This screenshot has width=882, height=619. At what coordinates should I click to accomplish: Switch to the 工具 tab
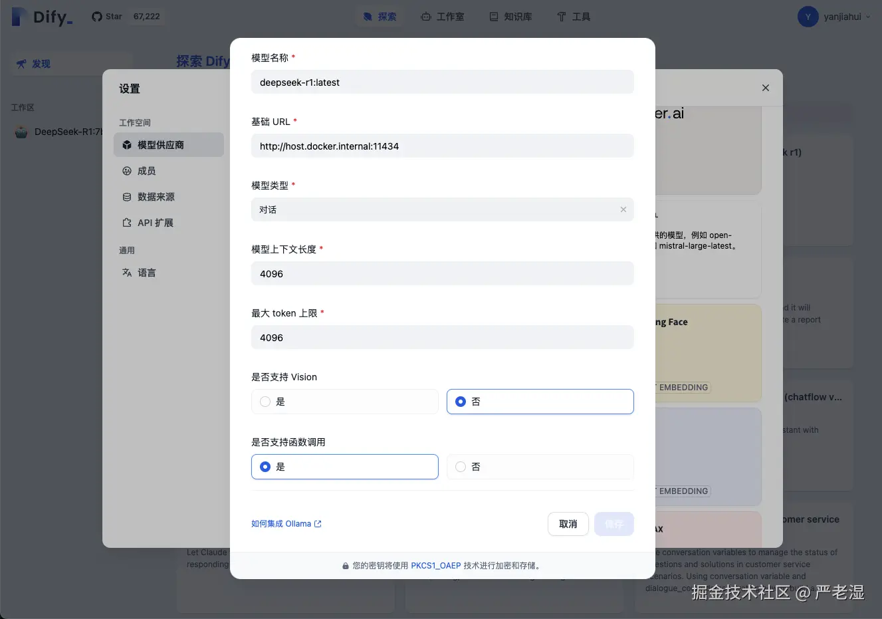click(574, 17)
